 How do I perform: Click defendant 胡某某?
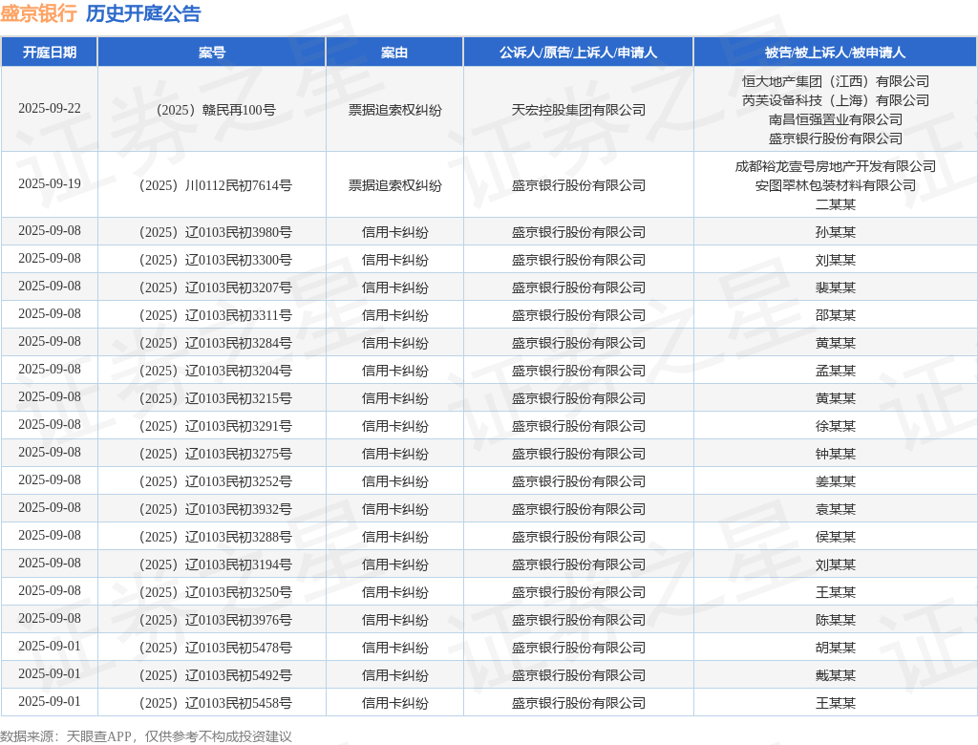click(835, 648)
